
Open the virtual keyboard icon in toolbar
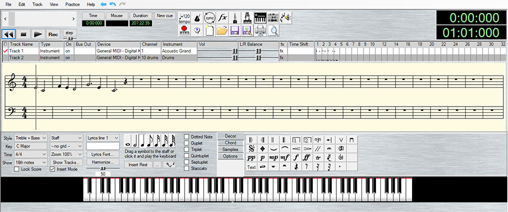tap(260, 19)
